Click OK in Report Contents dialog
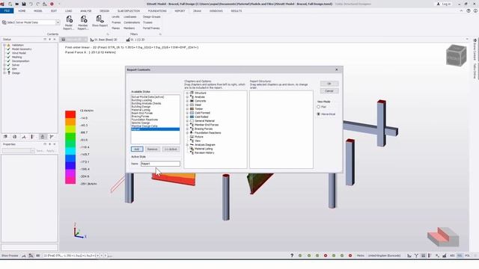The image size is (479, 269). [329, 84]
